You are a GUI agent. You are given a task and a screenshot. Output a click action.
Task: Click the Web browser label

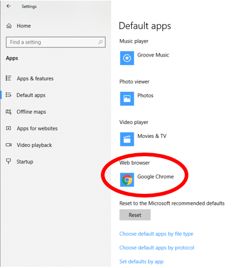[x=134, y=163]
